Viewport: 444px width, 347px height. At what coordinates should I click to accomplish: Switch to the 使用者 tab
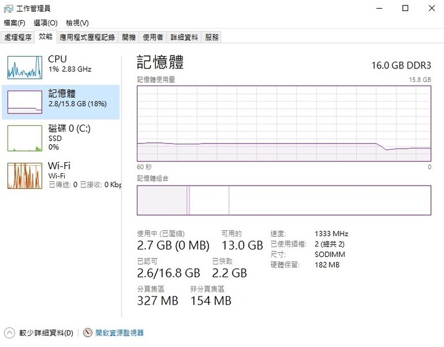[x=153, y=38]
